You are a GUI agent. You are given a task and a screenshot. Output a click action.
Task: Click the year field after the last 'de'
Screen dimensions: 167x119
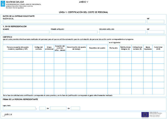pos(75,108)
